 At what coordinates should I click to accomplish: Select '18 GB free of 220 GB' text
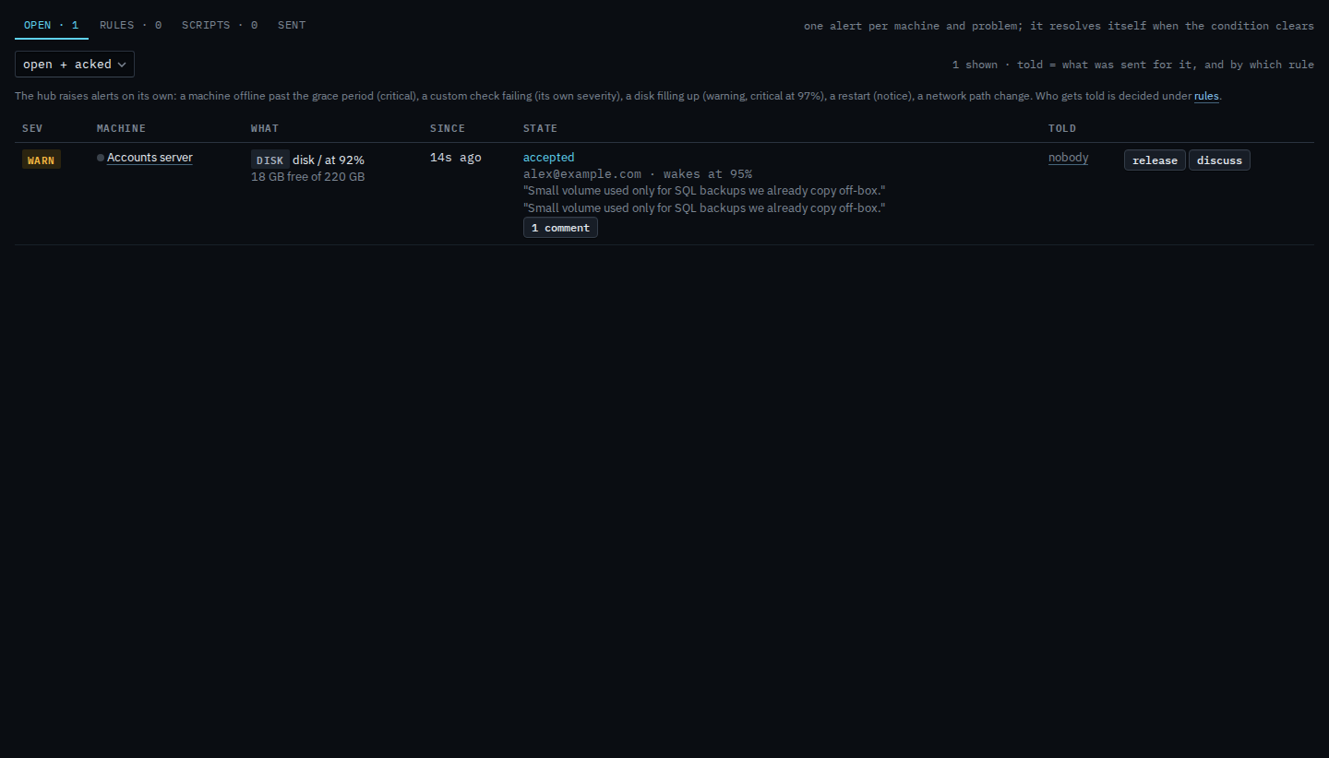(307, 176)
